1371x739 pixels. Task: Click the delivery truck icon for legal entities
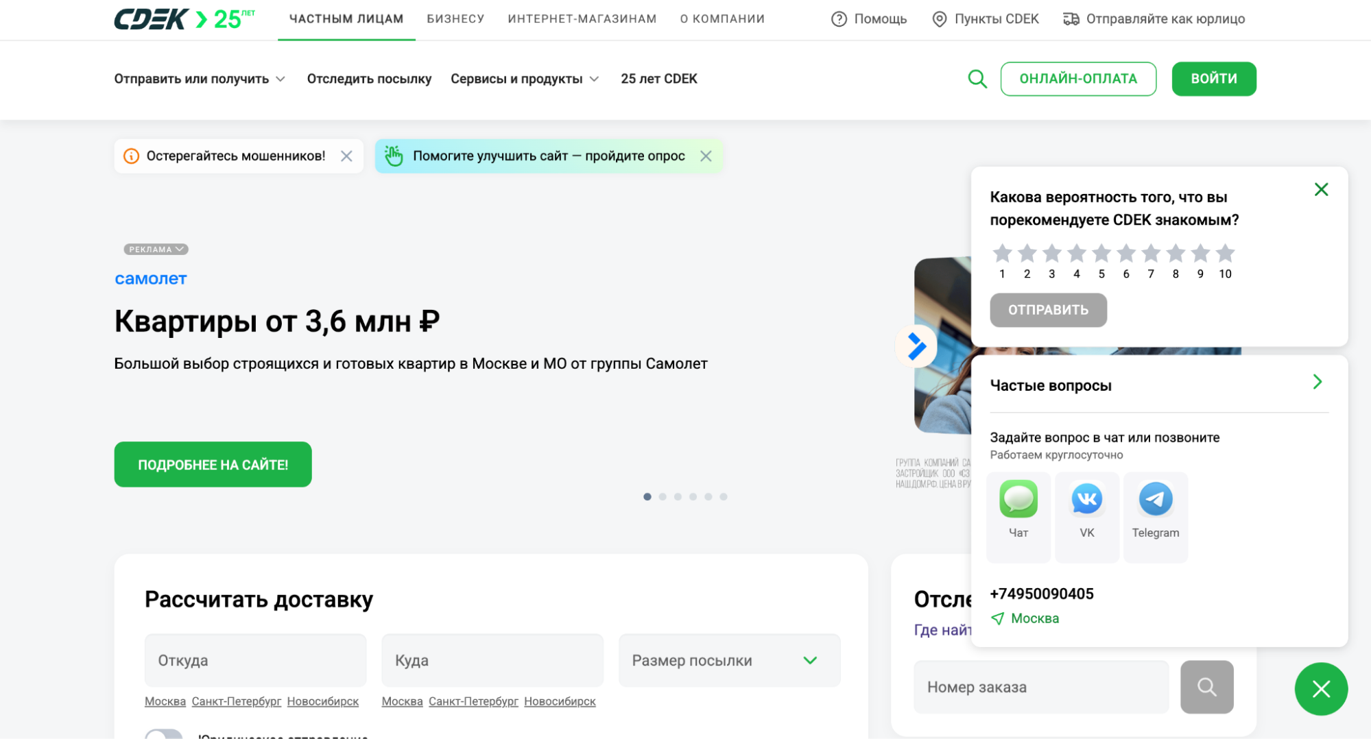pyautogui.click(x=1071, y=19)
